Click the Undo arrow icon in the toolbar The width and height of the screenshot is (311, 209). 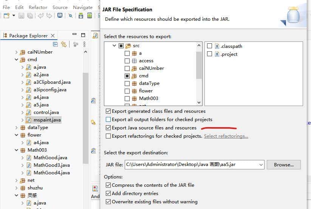[40, 15]
